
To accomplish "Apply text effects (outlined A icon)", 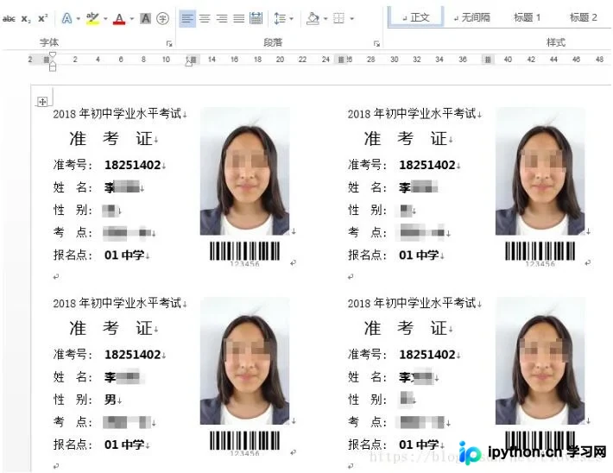I will 67,18.
